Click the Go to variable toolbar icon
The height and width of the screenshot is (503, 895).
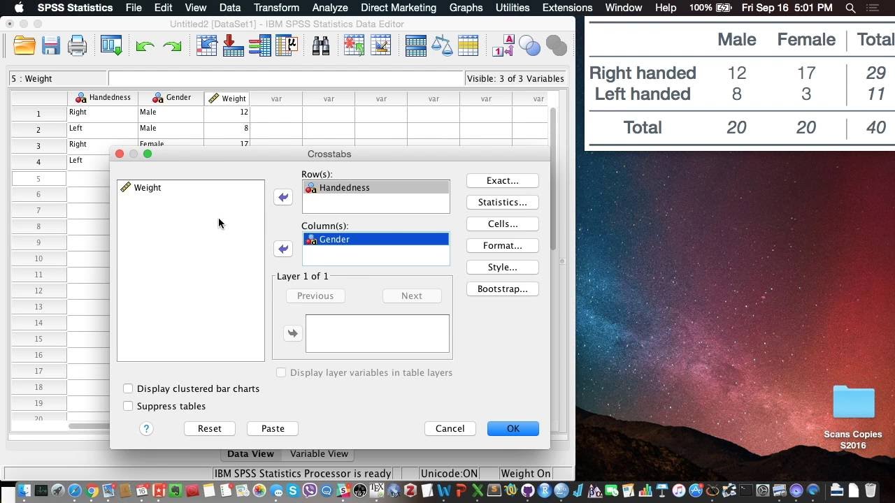point(233,46)
